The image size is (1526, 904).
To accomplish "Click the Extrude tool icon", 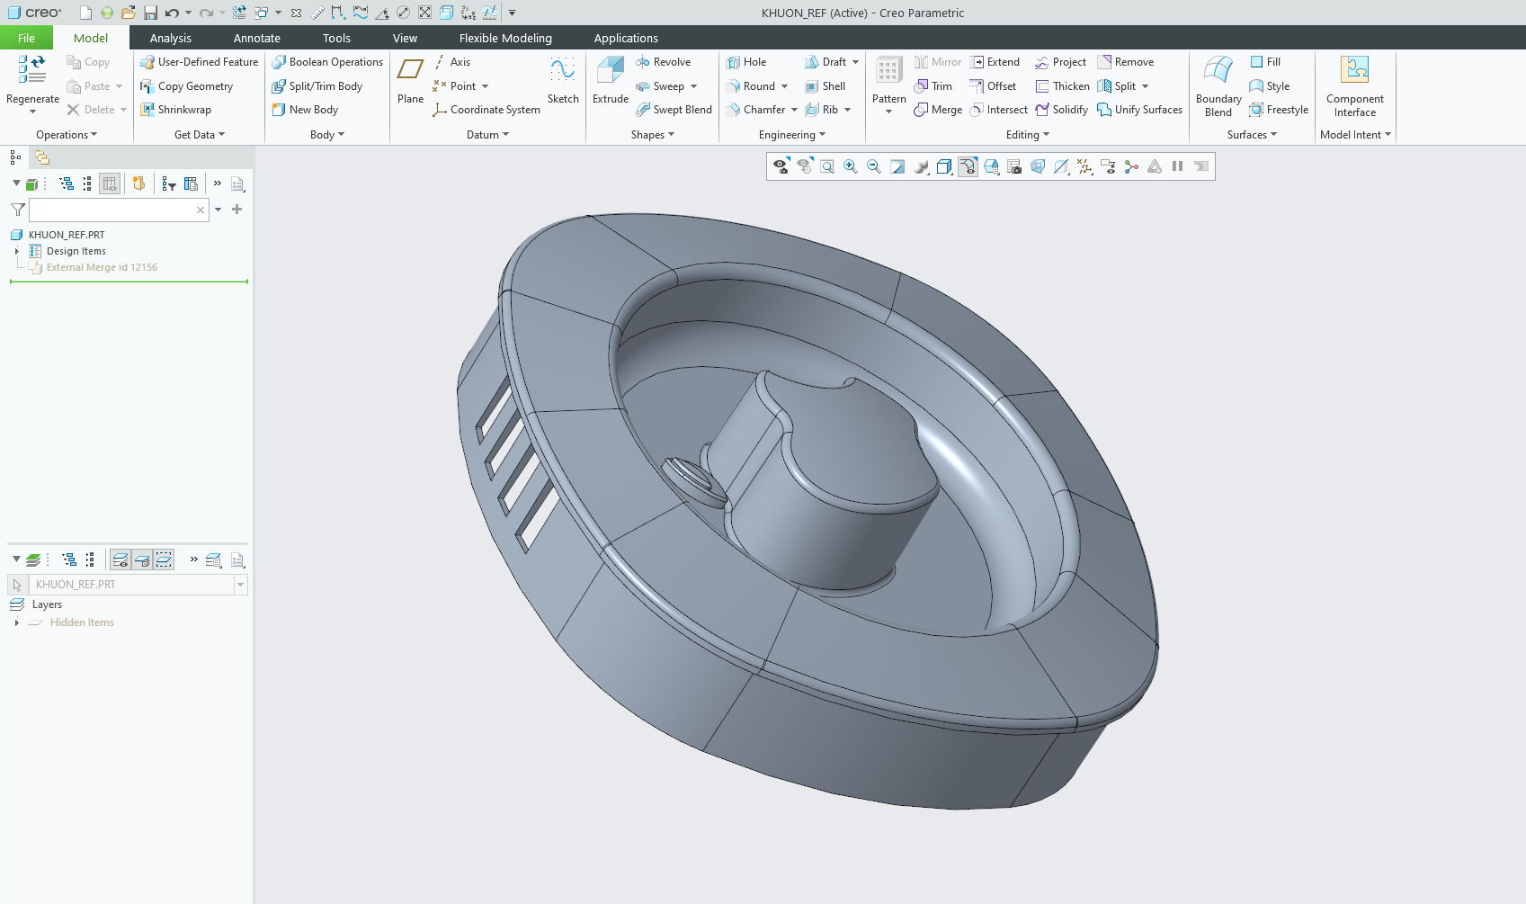I will (610, 71).
